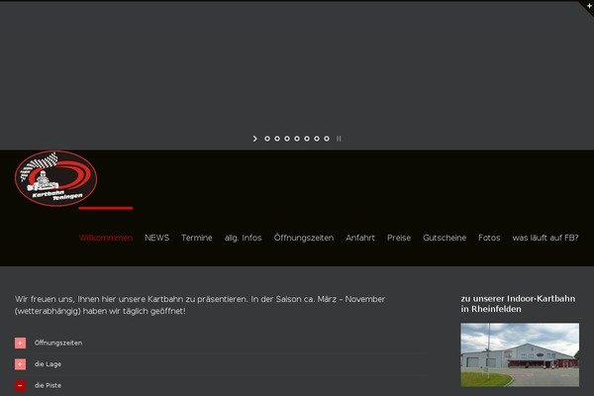This screenshot has width=594, height=396.
Task: Open 'was läuft auf FB?' link
Action: (545, 238)
